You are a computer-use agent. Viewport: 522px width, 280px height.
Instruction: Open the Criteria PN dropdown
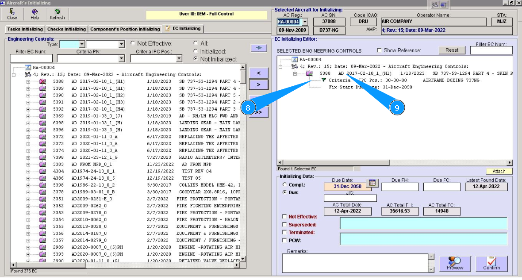[x=122, y=58]
